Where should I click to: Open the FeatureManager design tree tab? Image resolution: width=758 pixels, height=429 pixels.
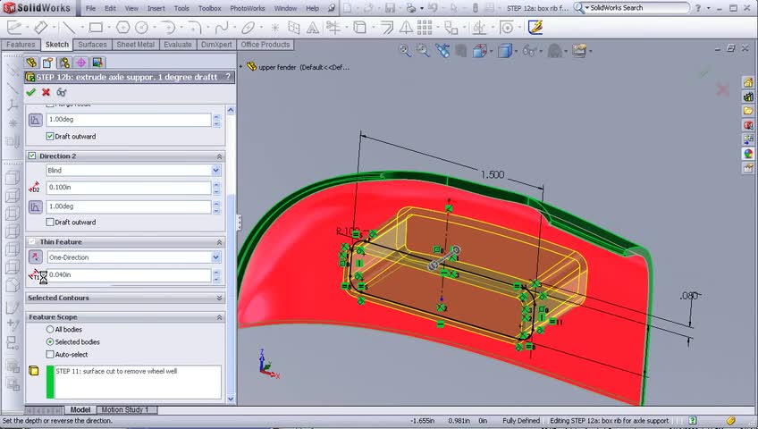tap(31, 63)
